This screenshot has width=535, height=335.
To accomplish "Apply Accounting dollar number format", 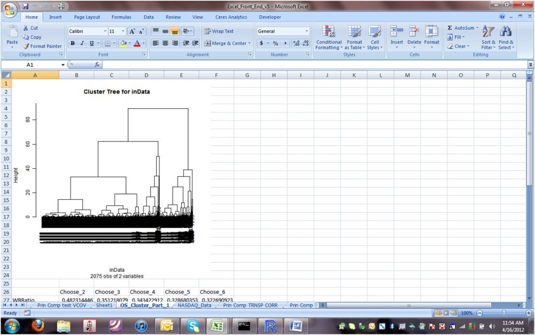I will pos(261,43).
